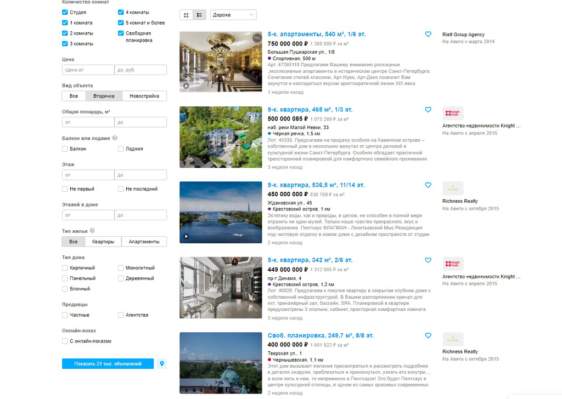Favorite the 540 m² apartment listing
Screen dimensions: 562x399
click(428, 35)
